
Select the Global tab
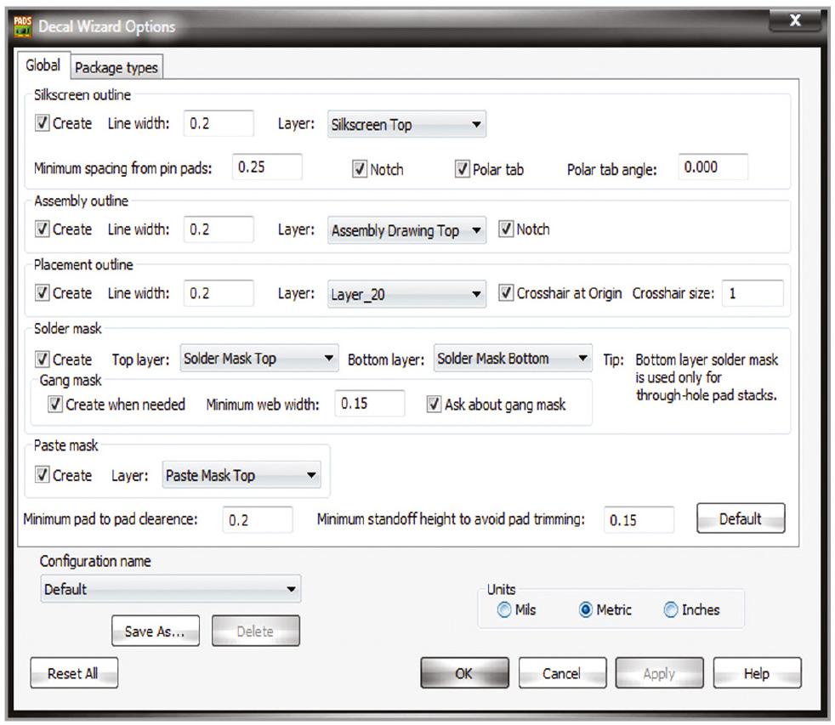click(x=43, y=66)
